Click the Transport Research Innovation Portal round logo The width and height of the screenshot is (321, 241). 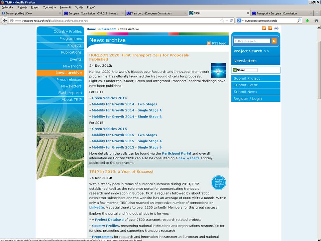(x=219, y=183)
